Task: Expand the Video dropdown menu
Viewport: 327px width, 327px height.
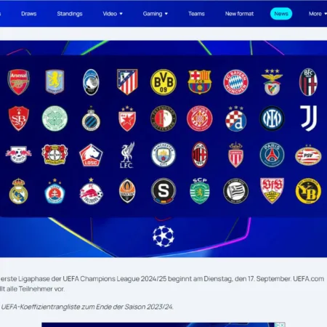Action: [x=113, y=14]
